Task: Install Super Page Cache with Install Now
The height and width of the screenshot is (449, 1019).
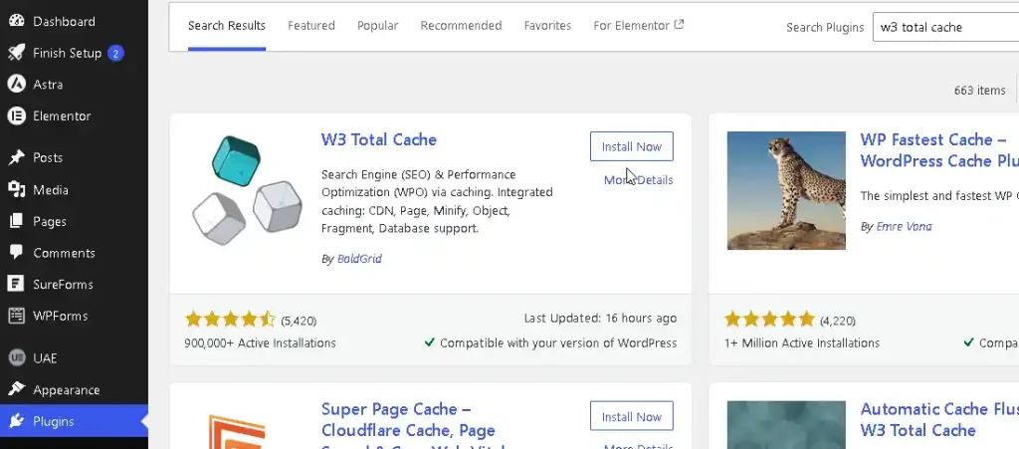Action: point(632,416)
